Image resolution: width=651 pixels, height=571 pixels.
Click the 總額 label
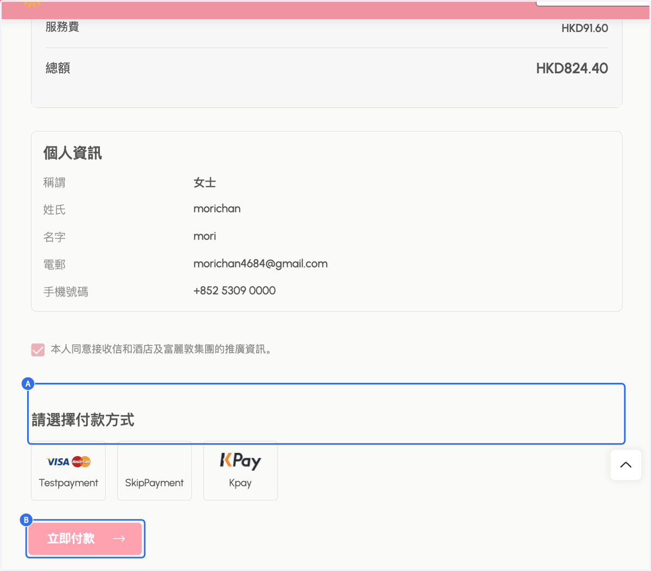click(x=58, y=68)
